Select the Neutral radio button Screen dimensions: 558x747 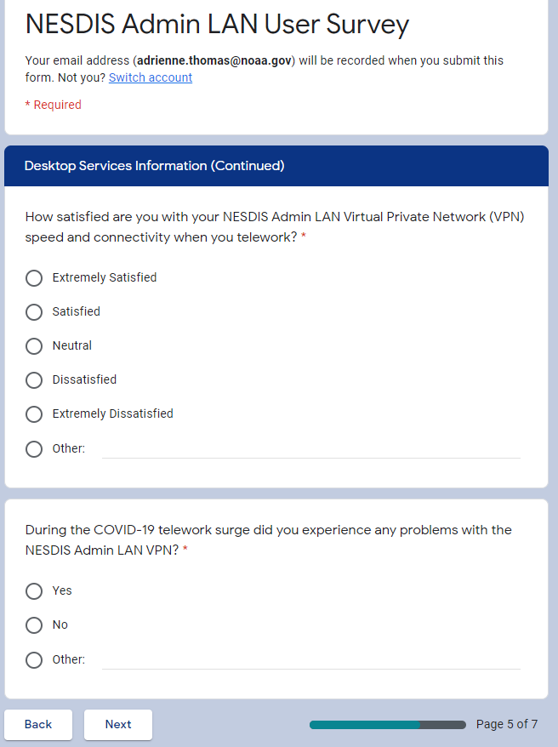click(x=34, y=346)
